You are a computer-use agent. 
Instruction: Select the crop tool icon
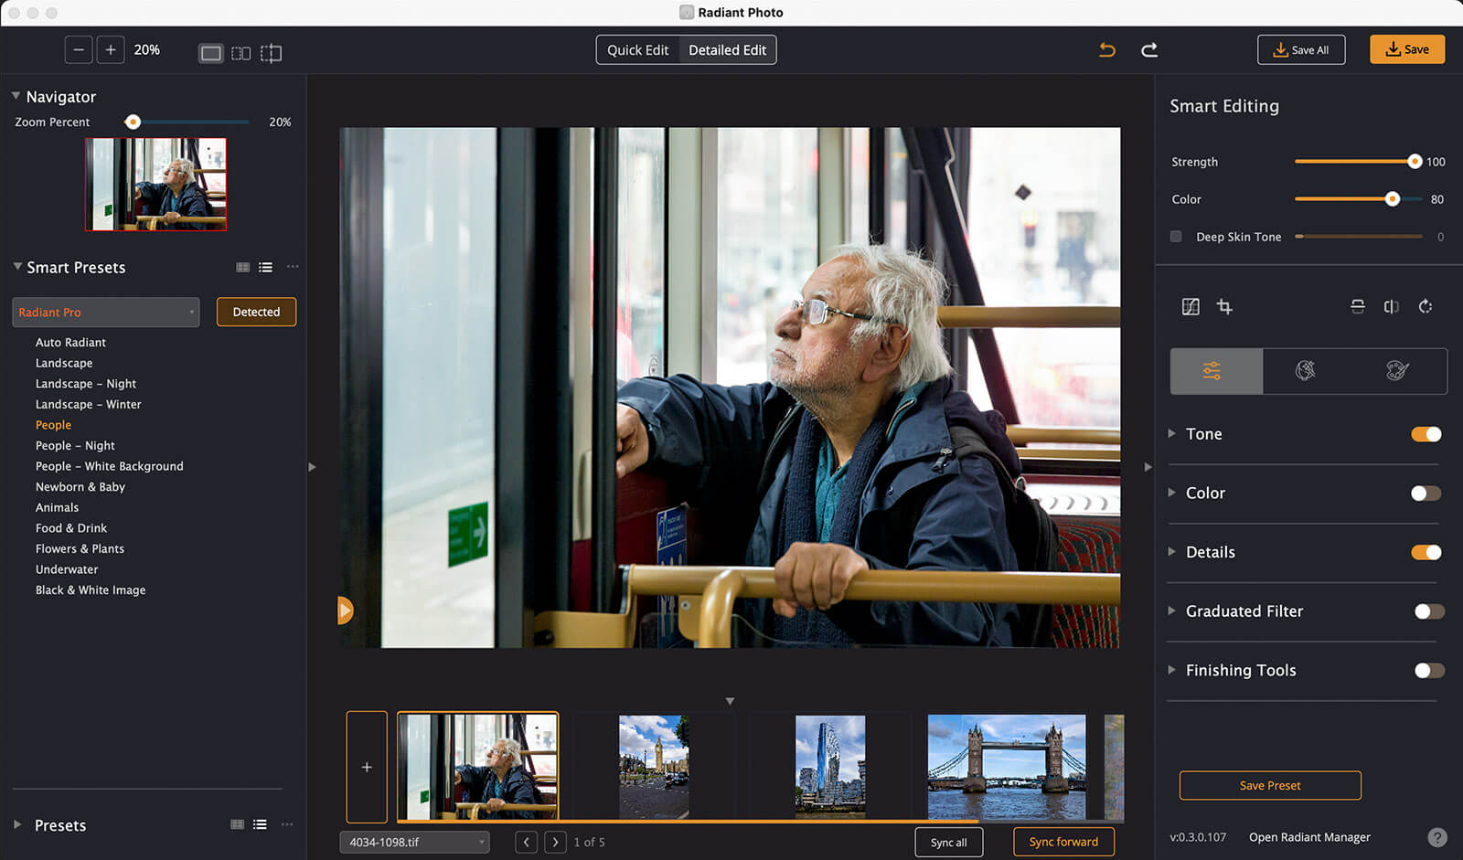[1224, 307]
